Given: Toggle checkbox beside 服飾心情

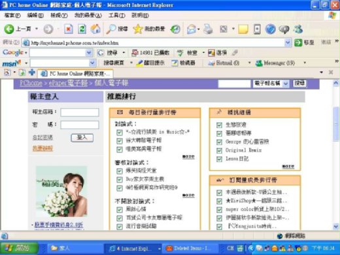Looking at the screenshot, I should [120, 210].
